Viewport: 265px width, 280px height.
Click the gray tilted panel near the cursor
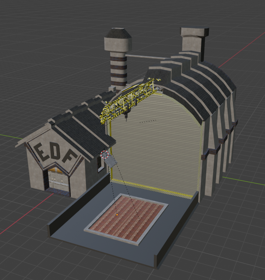[111, 161]
